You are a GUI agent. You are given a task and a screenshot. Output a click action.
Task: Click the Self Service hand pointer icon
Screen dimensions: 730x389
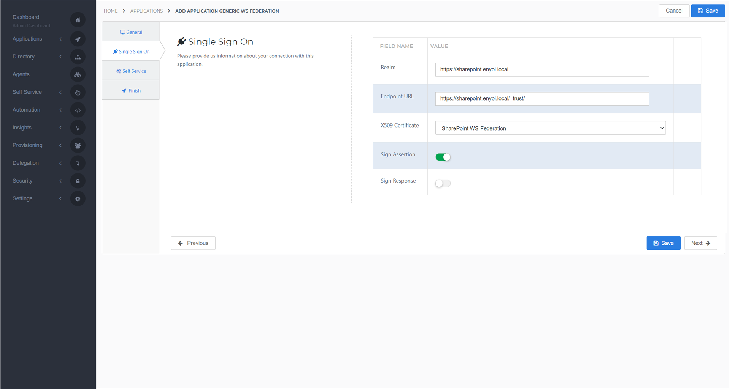78,92
